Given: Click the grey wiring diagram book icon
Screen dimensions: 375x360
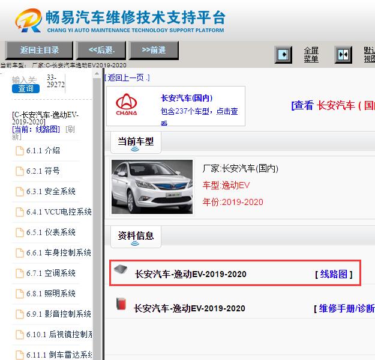Looking at the screenshot, I should [x=121, y=269].
